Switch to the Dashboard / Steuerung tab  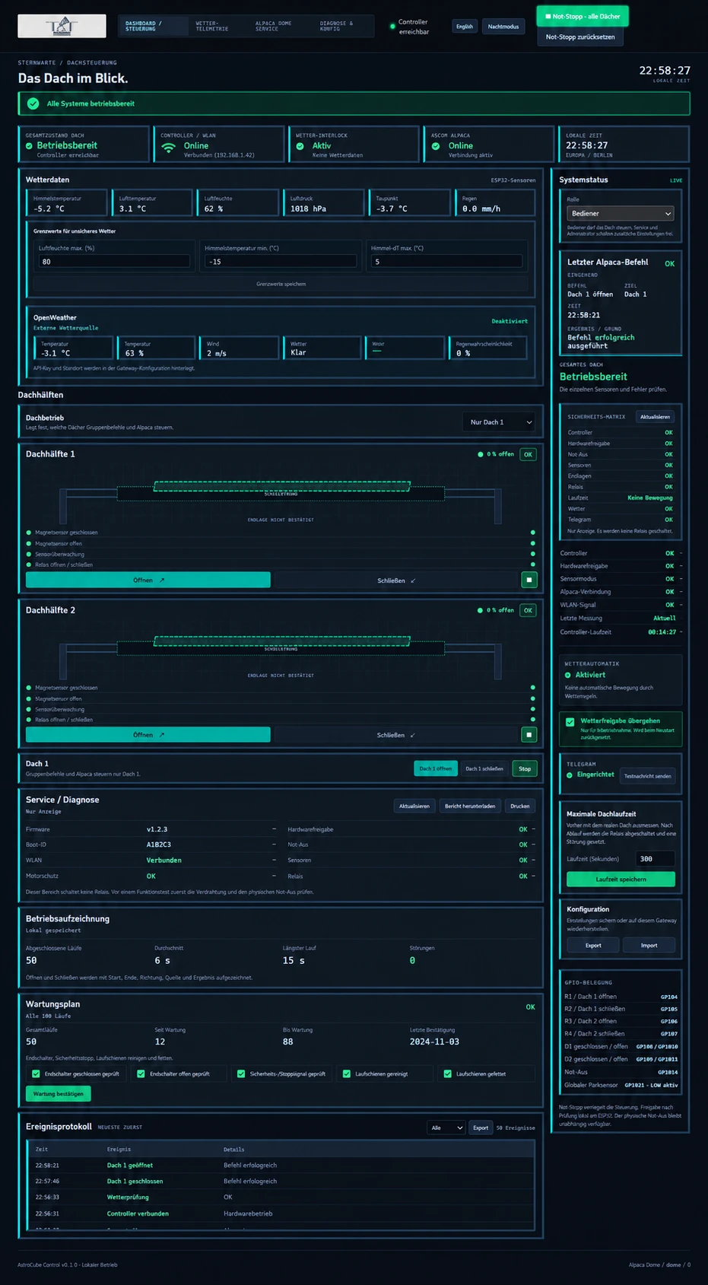[155, 27]
